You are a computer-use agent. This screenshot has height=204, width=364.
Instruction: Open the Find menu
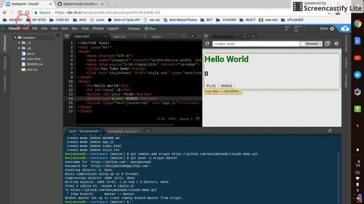44,28
